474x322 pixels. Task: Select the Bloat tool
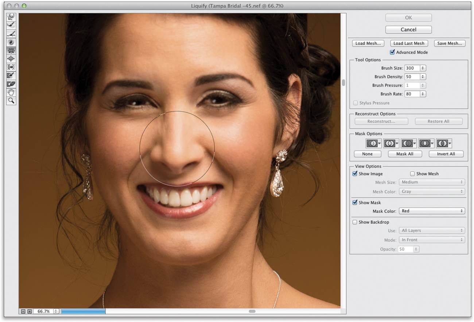point(11,59)
